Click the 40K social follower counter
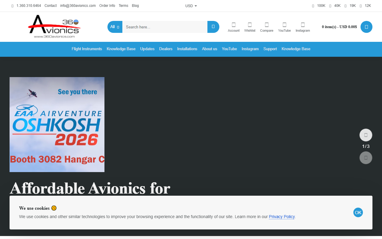382x239 pixels. pyautogui.click(x=335, y=6)
